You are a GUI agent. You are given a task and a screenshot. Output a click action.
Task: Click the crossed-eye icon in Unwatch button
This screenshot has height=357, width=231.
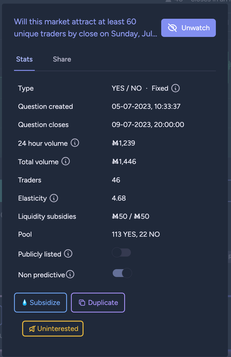(x=172, y=28)
